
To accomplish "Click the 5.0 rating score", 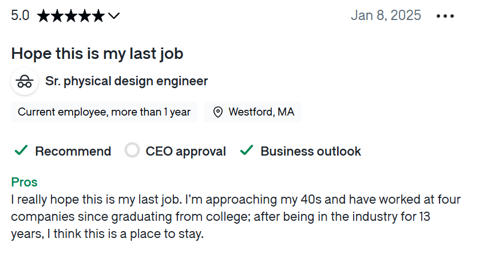I will pyautogui.click(x=20, y=15).
